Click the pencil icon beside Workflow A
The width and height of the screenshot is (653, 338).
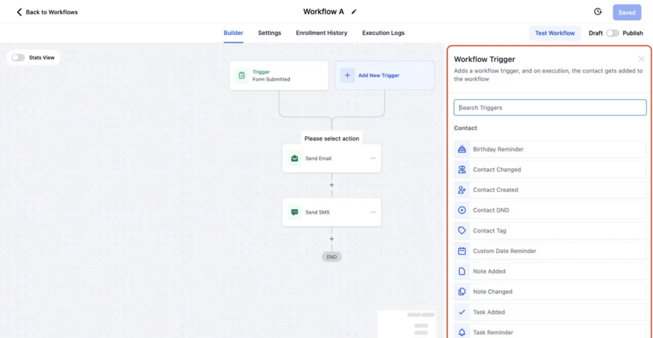[x=355, y=11]
